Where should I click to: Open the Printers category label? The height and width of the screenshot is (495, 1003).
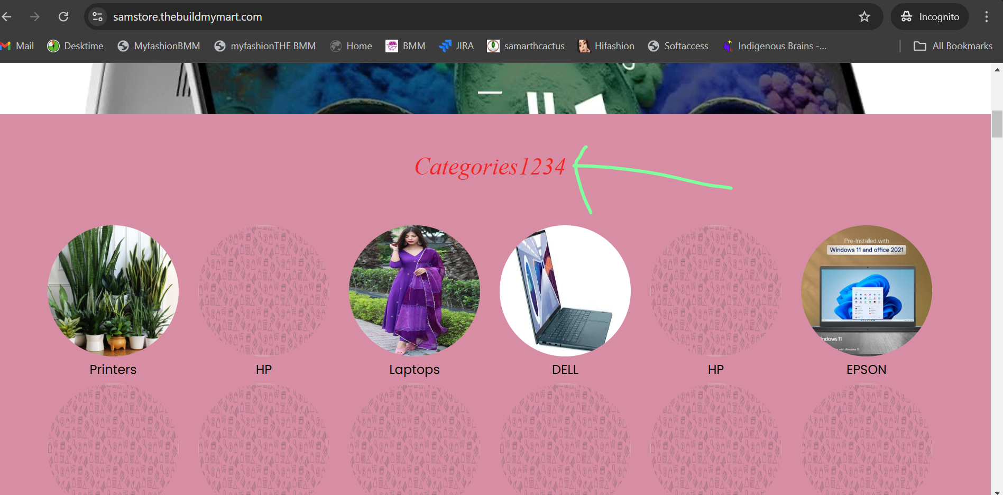click(113, 370)
